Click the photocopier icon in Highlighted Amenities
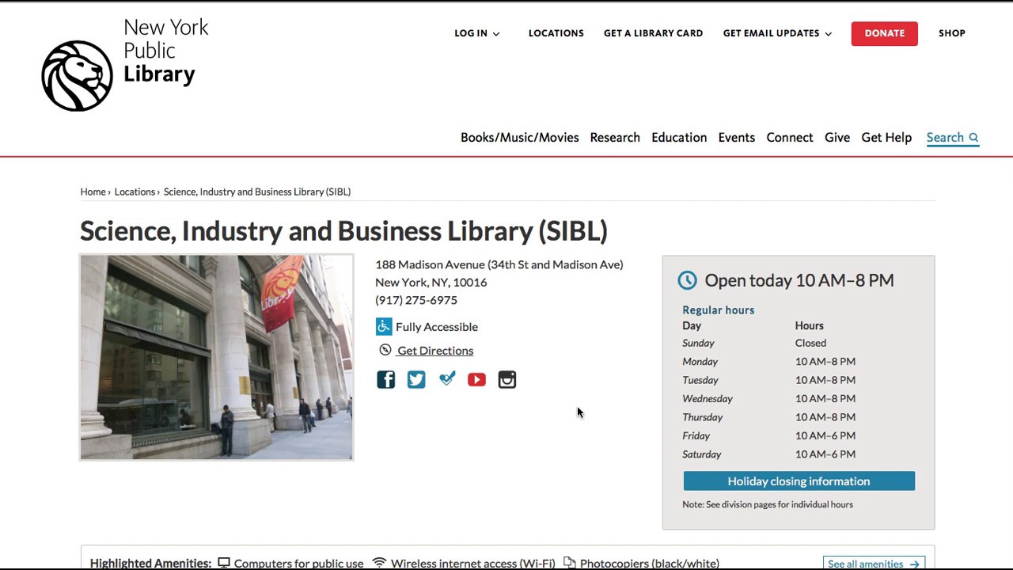Image resolution: width=1013 pixels, height=570 pixels. pyautogui.click(x=569, y=563)
